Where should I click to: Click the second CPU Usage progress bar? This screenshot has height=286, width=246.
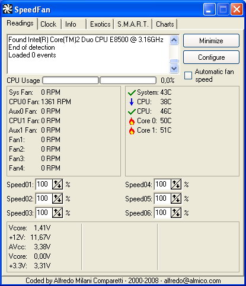coord(128,81)
